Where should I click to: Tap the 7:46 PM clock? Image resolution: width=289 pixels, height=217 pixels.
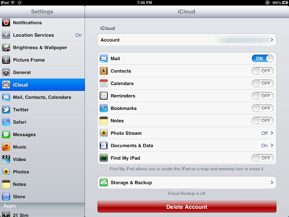point(144,3)
